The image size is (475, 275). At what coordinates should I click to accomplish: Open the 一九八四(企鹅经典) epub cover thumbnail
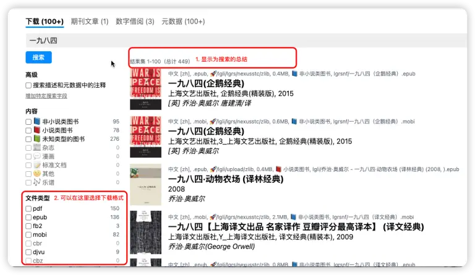[146, 89]
